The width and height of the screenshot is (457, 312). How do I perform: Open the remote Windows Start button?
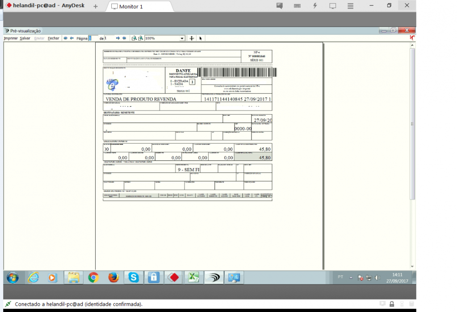click(x=13, y=278)
